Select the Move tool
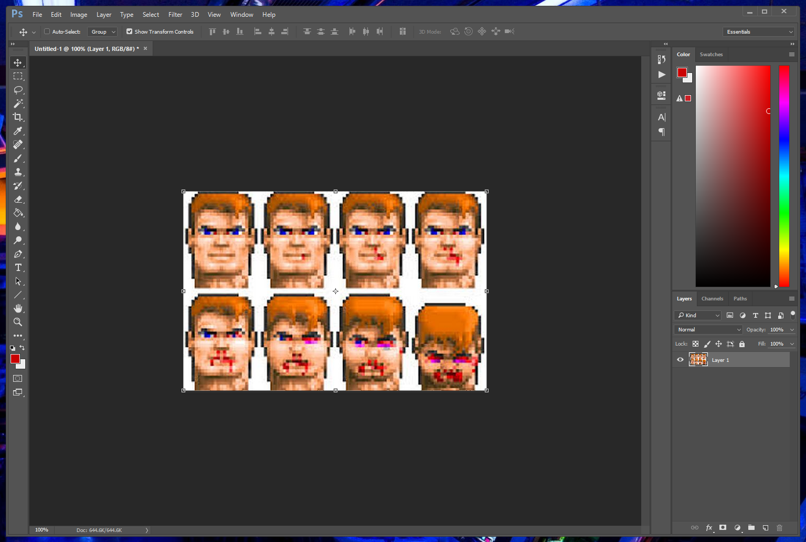 point(18,62)
